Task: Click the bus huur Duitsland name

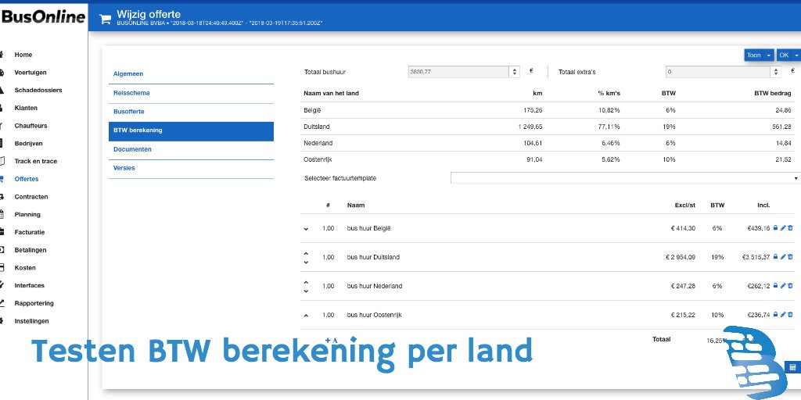Action: [x=373, y=257]
